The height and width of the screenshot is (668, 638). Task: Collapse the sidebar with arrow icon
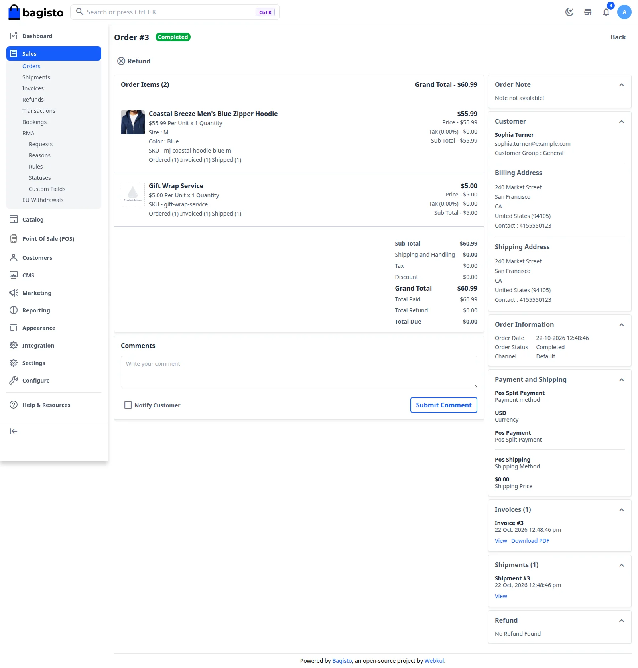[x=14, y=431]
